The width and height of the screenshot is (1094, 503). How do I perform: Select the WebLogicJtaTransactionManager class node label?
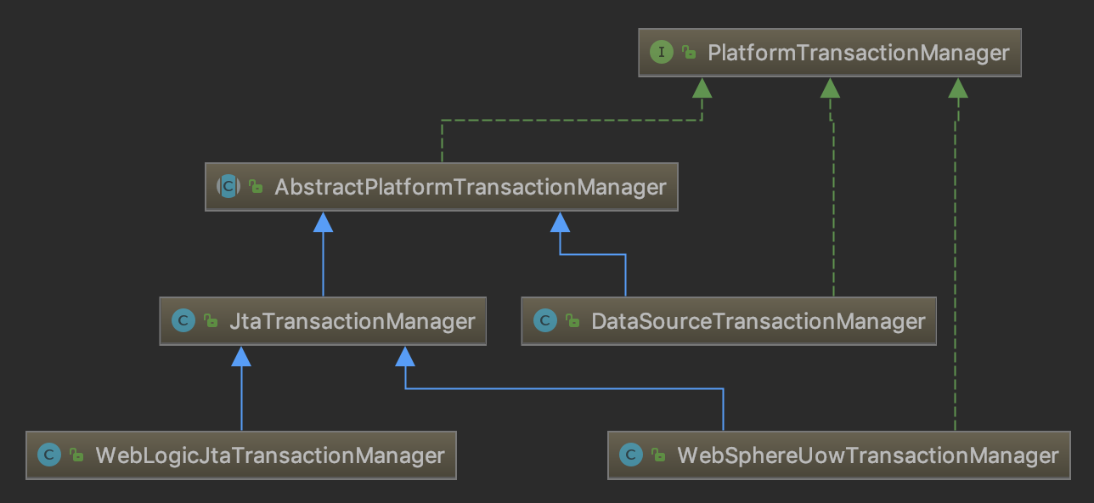(270, 455)
